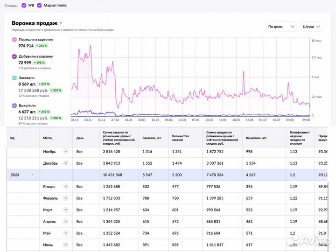Click the chevron icon beside Март
The width and height of the screenshot is (336, 252).
click(66, 210)
